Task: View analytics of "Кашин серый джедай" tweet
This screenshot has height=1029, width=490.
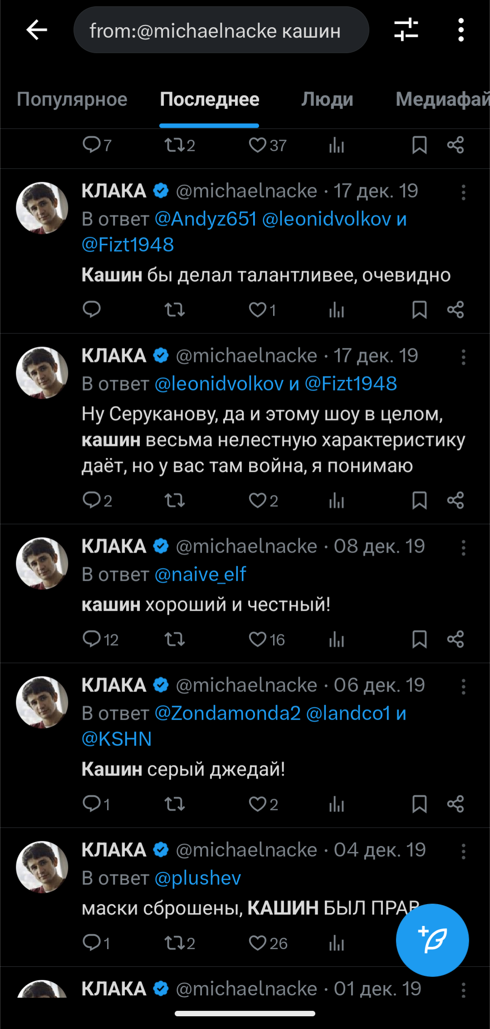Action: pyautogui.click(x=337, y=805)
